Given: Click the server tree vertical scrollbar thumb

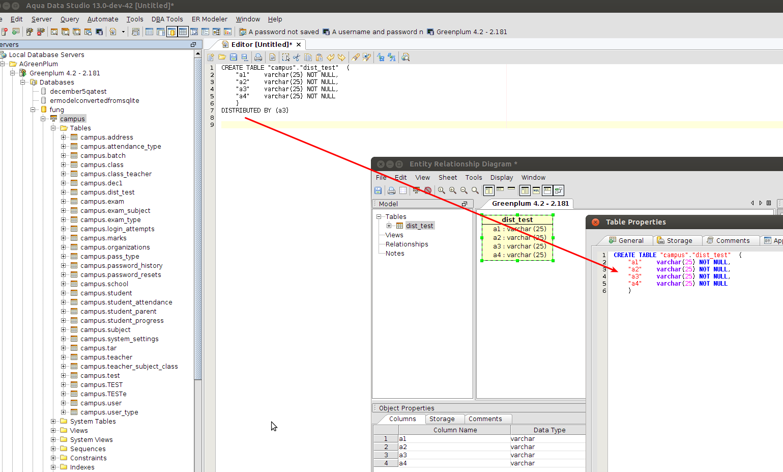Looking at the screenshot, I should pos(198,219).
